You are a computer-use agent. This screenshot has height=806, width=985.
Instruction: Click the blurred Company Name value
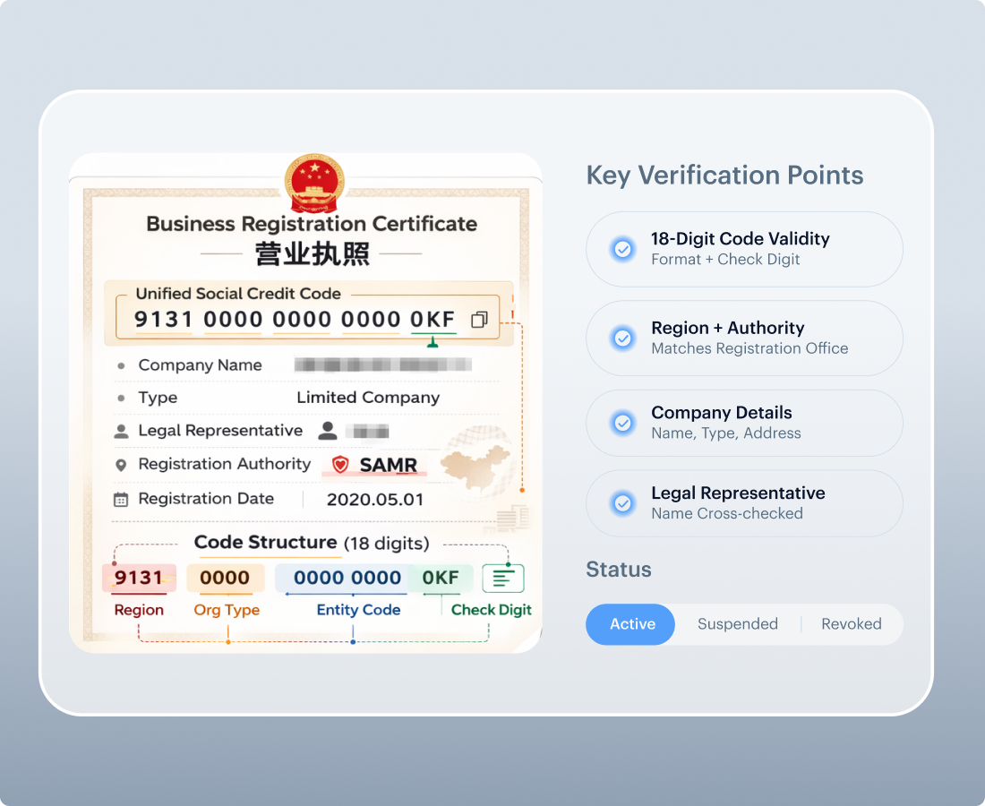382,365
